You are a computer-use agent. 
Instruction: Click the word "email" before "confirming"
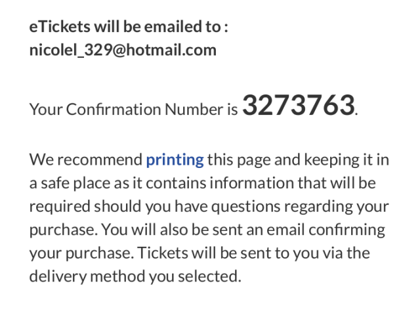tap(286, 230)
